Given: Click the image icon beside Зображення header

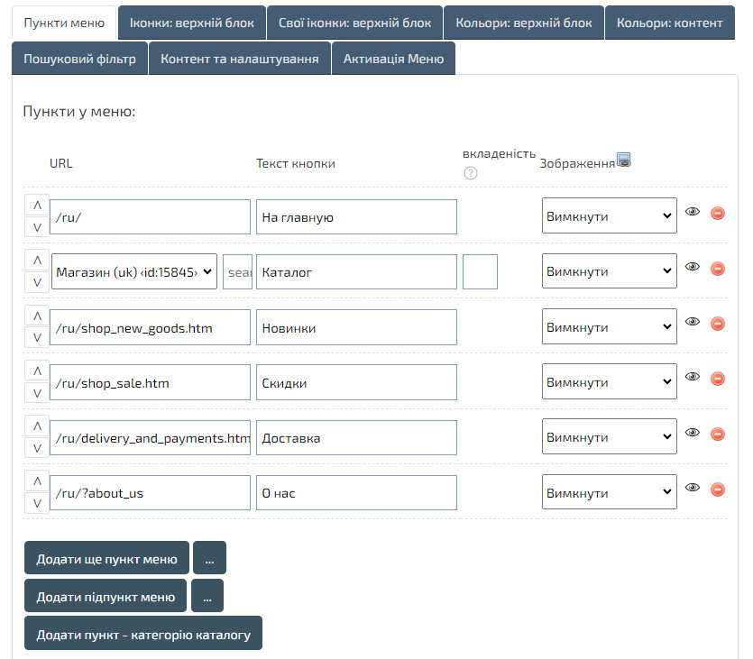Looking at the screenshot, I should pyautogui.click(x=623, y=160).
